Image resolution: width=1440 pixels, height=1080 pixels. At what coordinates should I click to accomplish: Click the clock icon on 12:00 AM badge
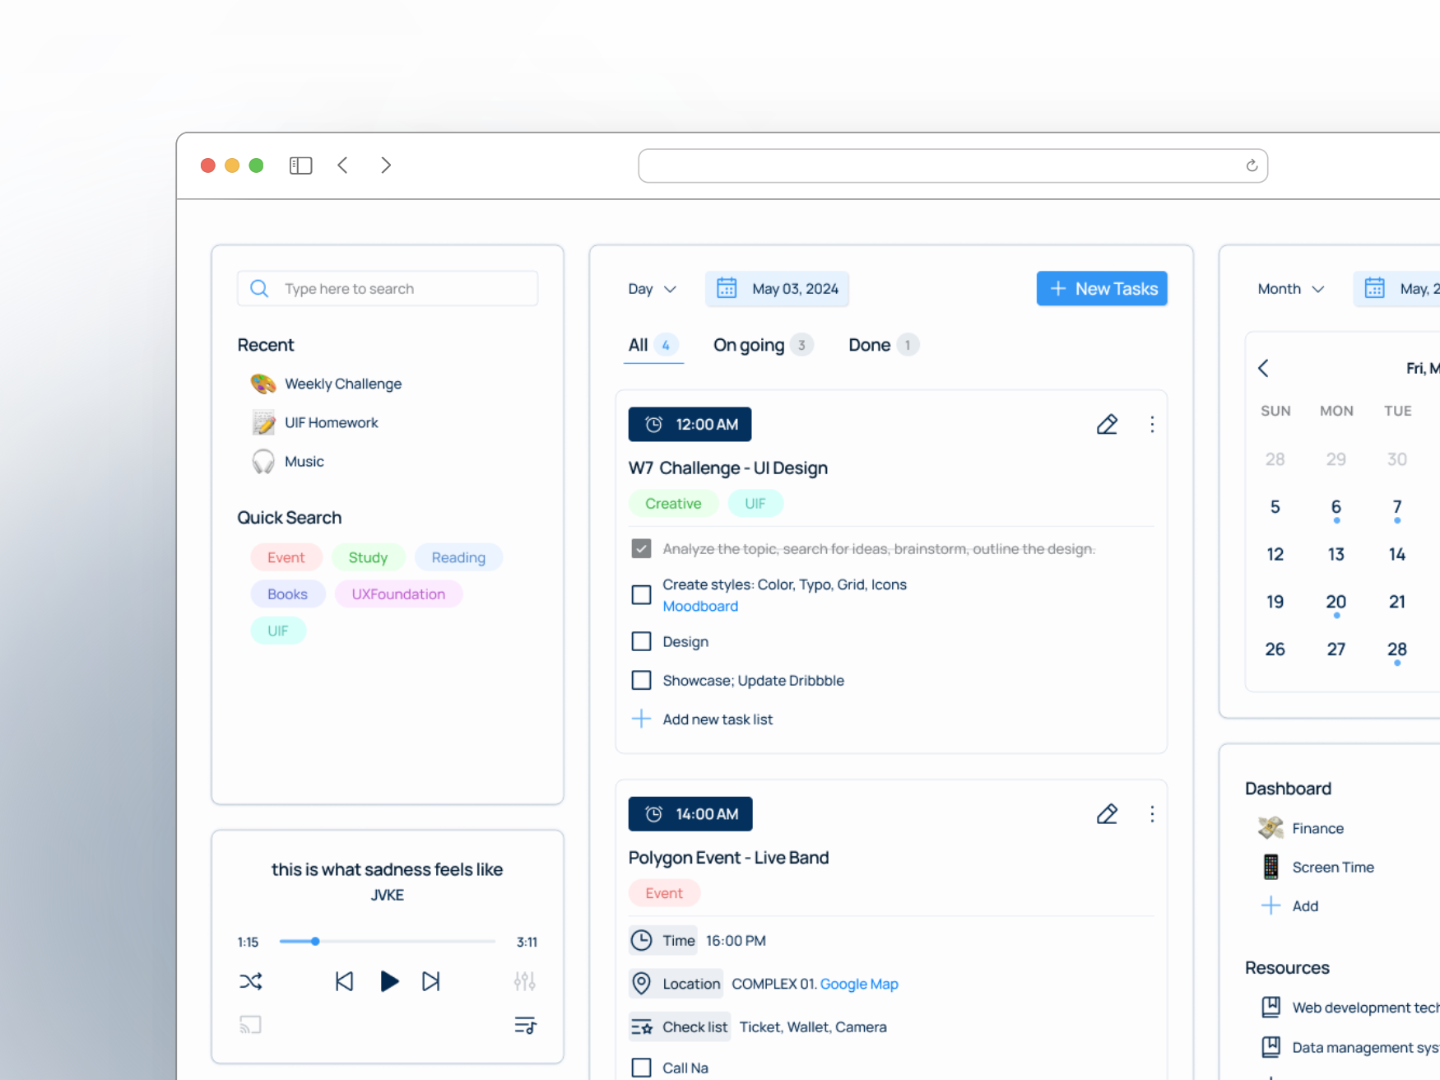[x=653, y=424]
